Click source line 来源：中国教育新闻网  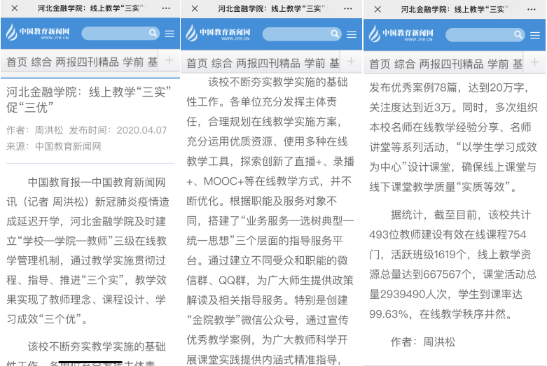[x=54, y=146]
